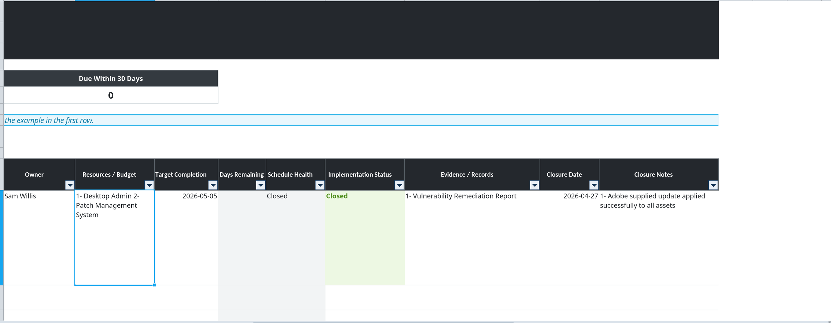This screenshot has height=323, width=831.
Task: Select the 2026-04-27 closure date cell
Action: tap(569, 237)
